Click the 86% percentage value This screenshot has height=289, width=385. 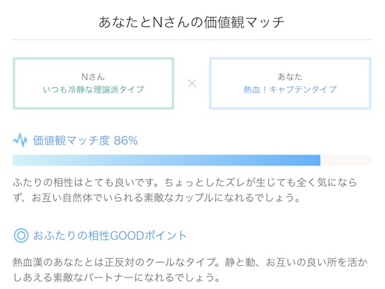pyautogui.click(x=126, y=140)
